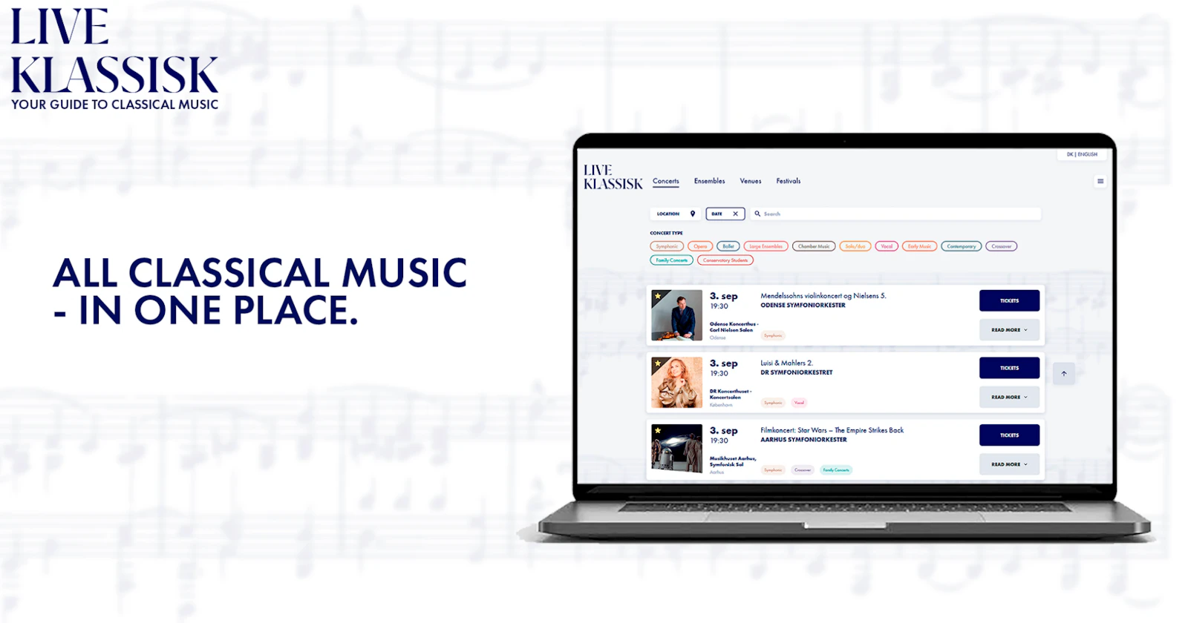1188x623 pixels.
Task: Click the DR SYMFONIORKESTRET ensemble name
Action: pyautogui.click(x=797, y=372)
